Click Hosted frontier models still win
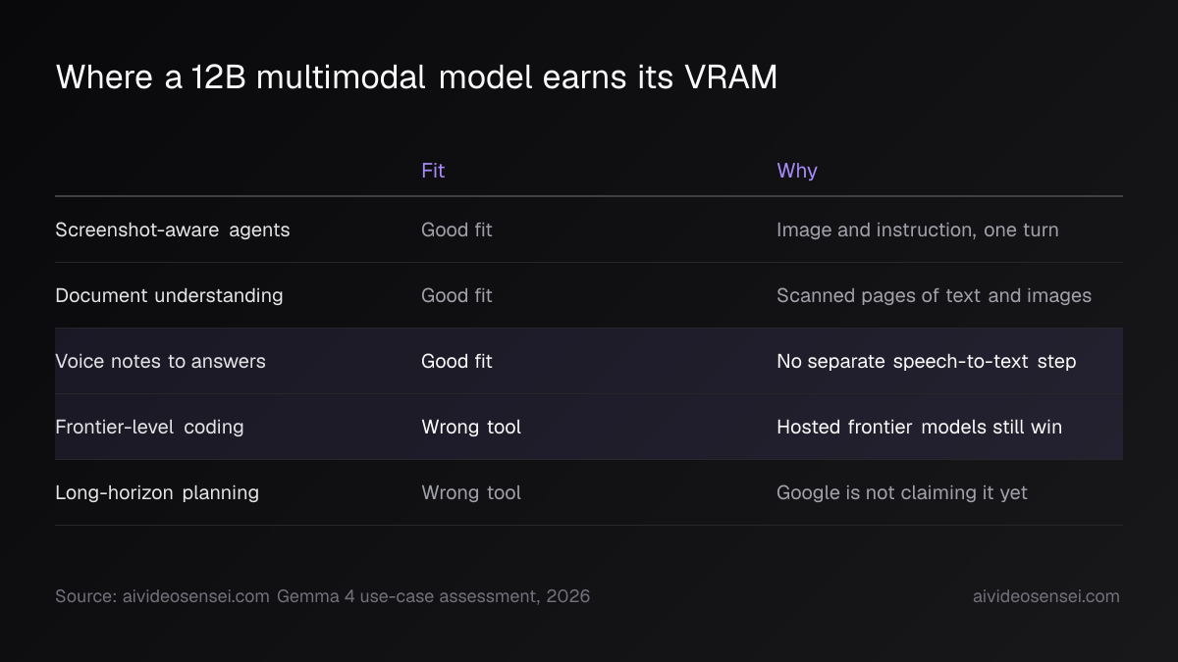 920,427
